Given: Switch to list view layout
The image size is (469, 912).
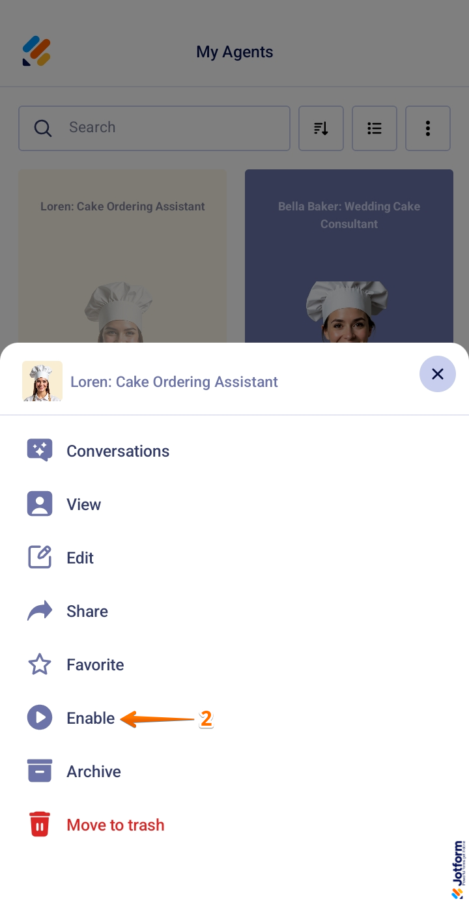Looking at the screenshot, I should coord(375,128).
